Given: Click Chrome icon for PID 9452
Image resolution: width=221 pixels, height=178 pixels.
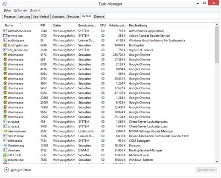Looking at the screenshot, I should (5, 88).
